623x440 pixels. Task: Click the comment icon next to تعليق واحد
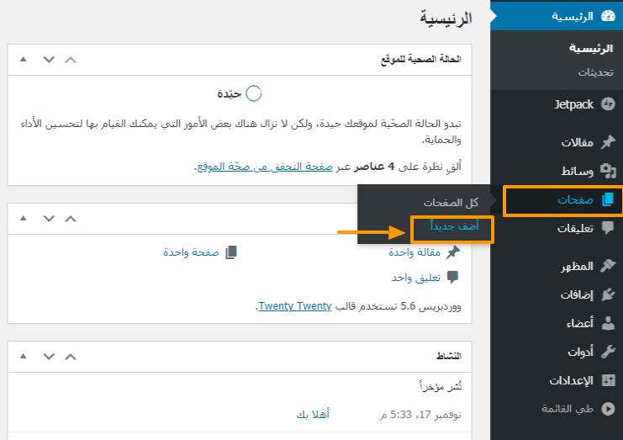pyautogui.click(x=453, y=277)
